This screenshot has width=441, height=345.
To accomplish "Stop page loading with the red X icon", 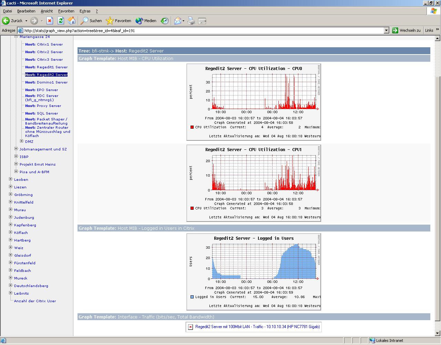I will point(50,21).
